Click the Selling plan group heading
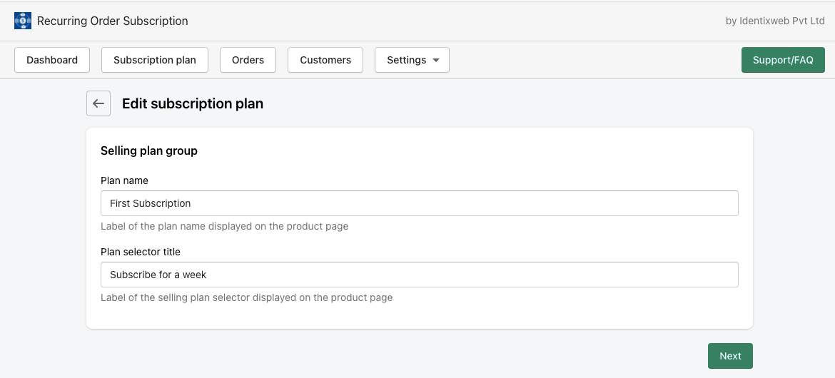 tap(149, 151)
